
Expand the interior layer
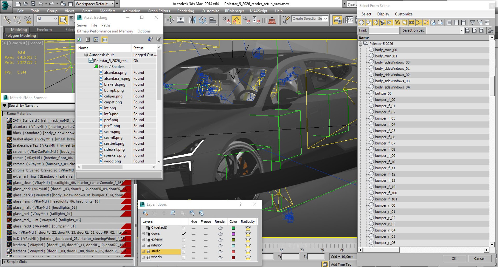tap(143, 246)
